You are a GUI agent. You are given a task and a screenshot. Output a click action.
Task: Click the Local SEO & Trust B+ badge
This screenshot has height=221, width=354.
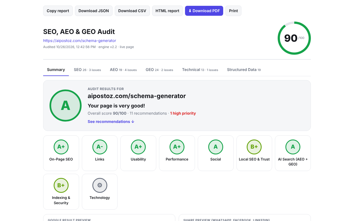coord(254,147)
